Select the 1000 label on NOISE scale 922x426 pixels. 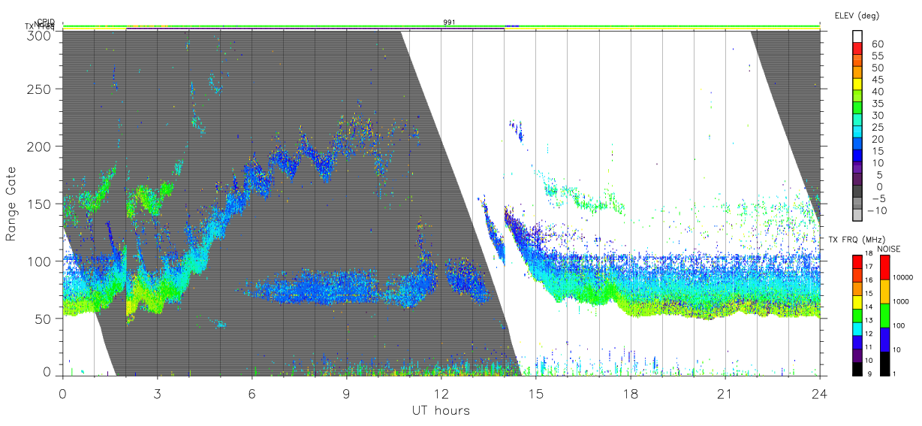pos(901,302)
